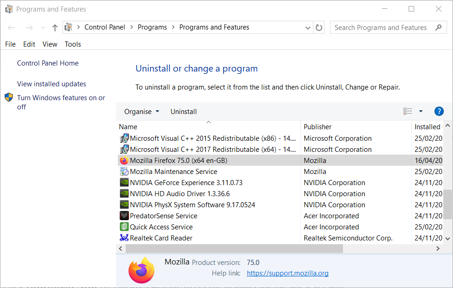Image resolution: width=453 pixels, height=288 pixels.
Task: Select the Quick Access Service icon
Action: point(124,227)
